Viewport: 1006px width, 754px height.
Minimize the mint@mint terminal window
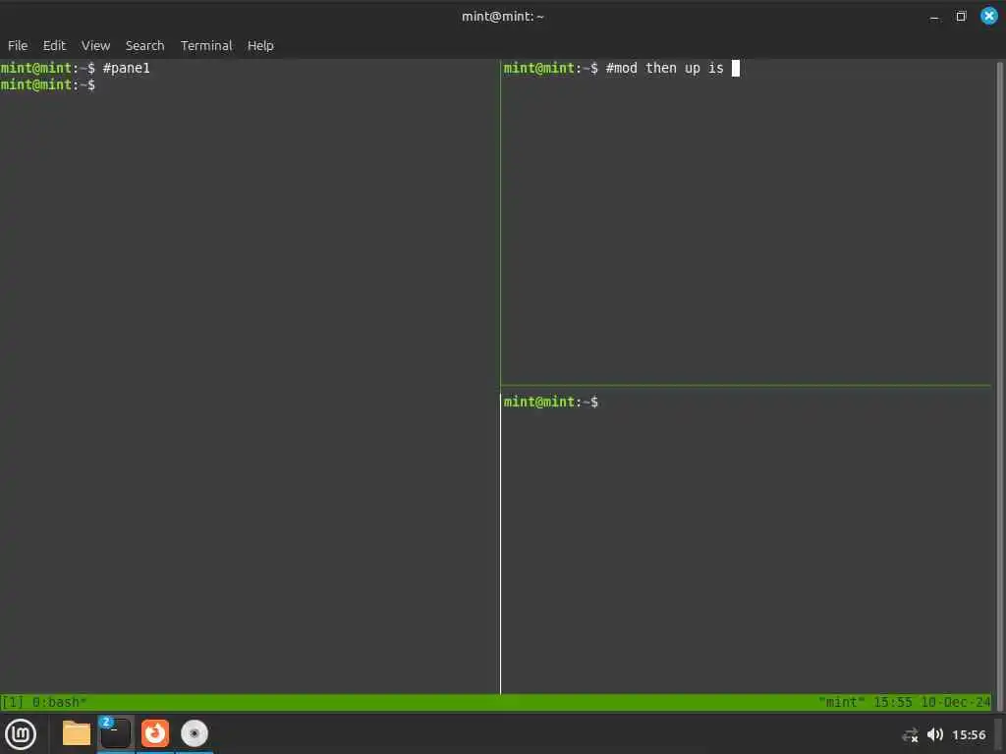934,17
